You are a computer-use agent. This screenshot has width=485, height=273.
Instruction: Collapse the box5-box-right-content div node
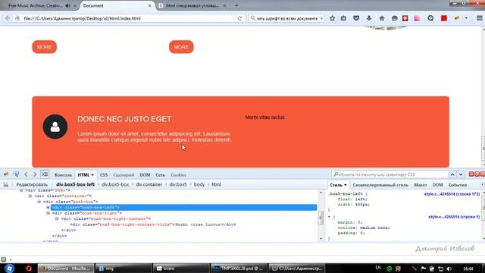(x=57, y=219)
